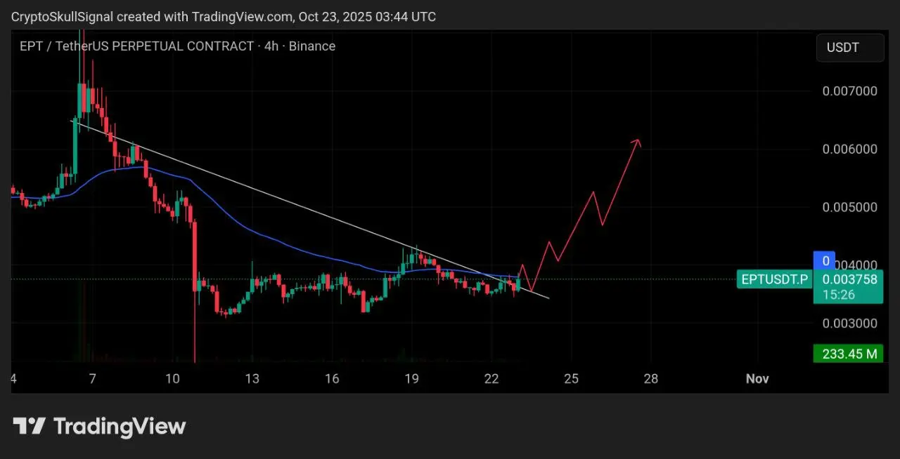
Task: Click the Nov label on time axis
Action: tap(757, 379)
